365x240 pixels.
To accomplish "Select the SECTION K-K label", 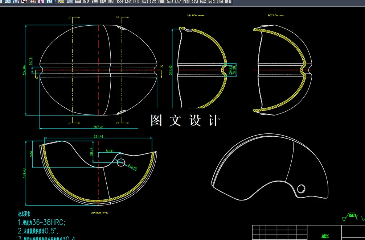I will [x=99, y=212].
